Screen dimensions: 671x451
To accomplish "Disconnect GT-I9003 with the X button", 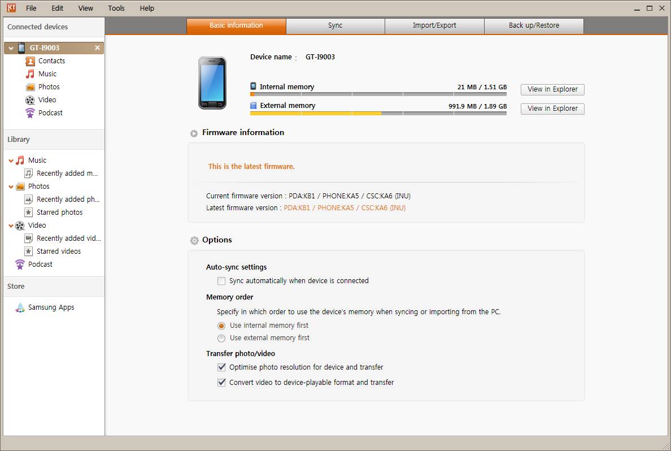I will [x=97, y=47].
